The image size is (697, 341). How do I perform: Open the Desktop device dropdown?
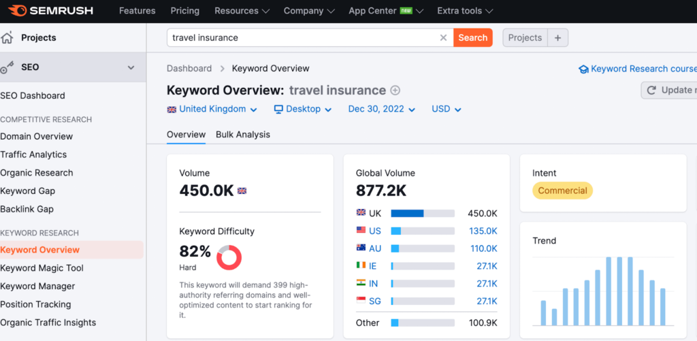(x=302, y=109)
